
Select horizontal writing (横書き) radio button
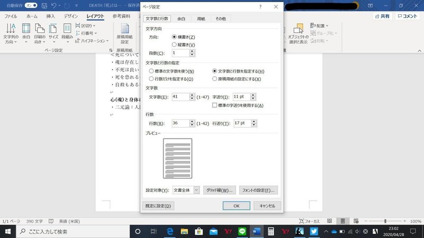[x=174, y=37]
